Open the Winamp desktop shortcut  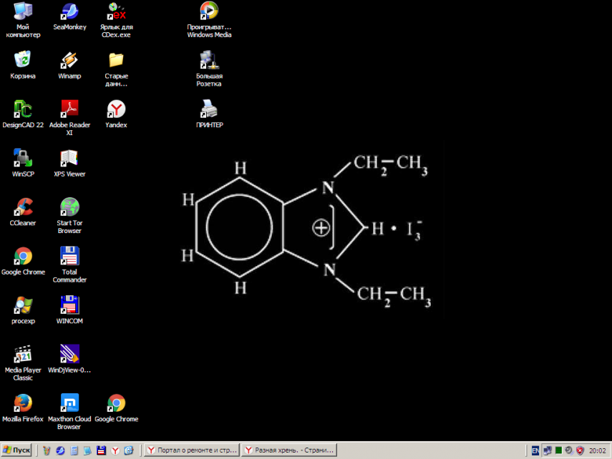tap(69, 59)
